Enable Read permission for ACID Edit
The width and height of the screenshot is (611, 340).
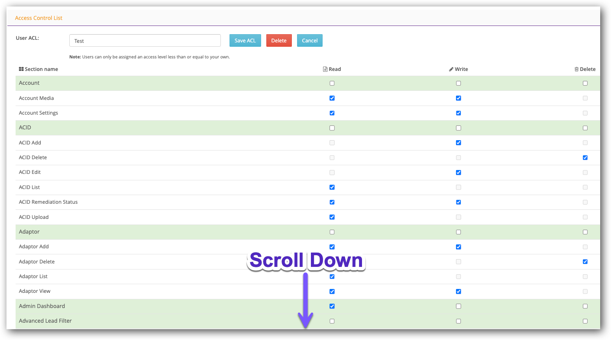point(332,172)
